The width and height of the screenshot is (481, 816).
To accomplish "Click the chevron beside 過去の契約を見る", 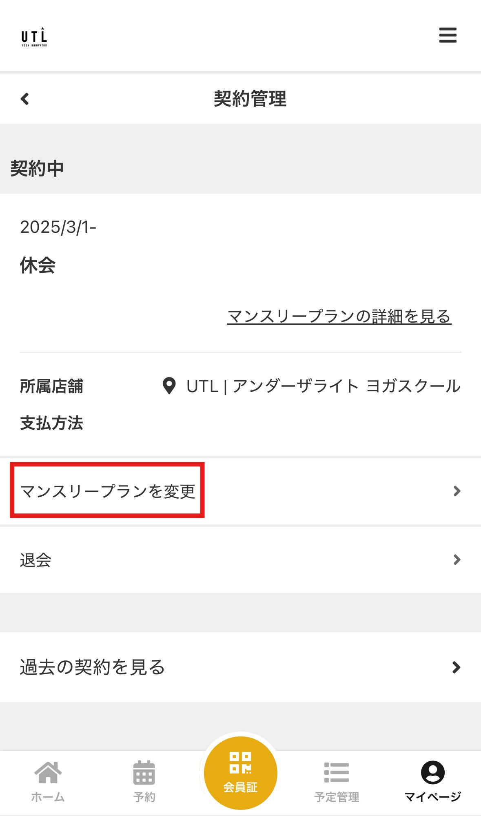I will coord(457,667).
